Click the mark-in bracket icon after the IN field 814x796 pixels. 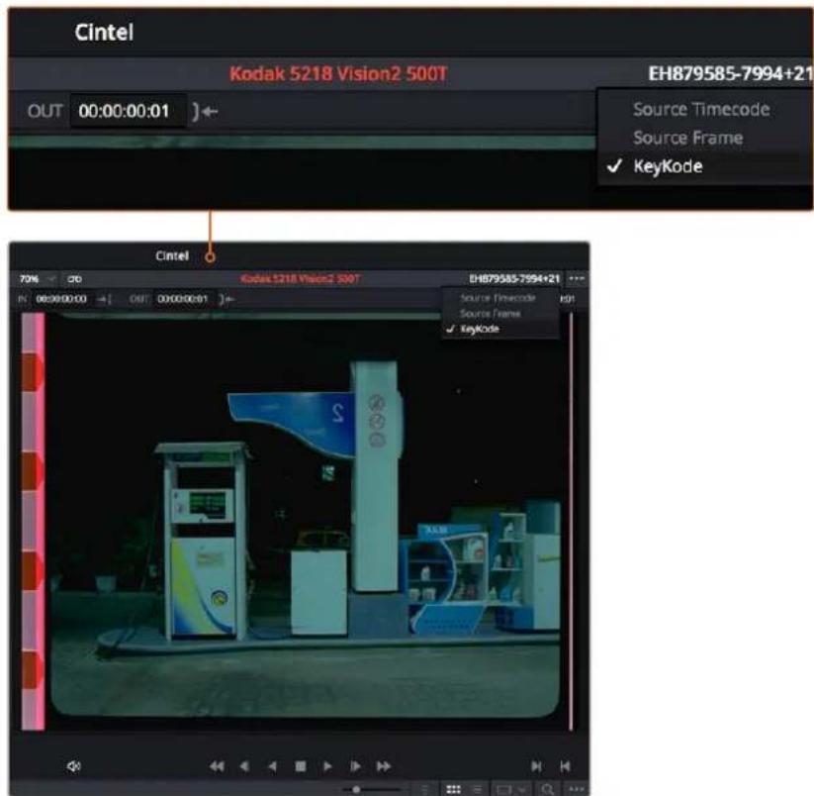[105, 299]
